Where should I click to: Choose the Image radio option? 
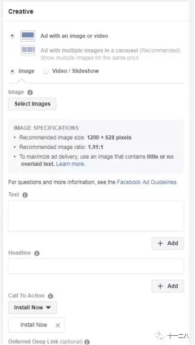click(12, 71)
